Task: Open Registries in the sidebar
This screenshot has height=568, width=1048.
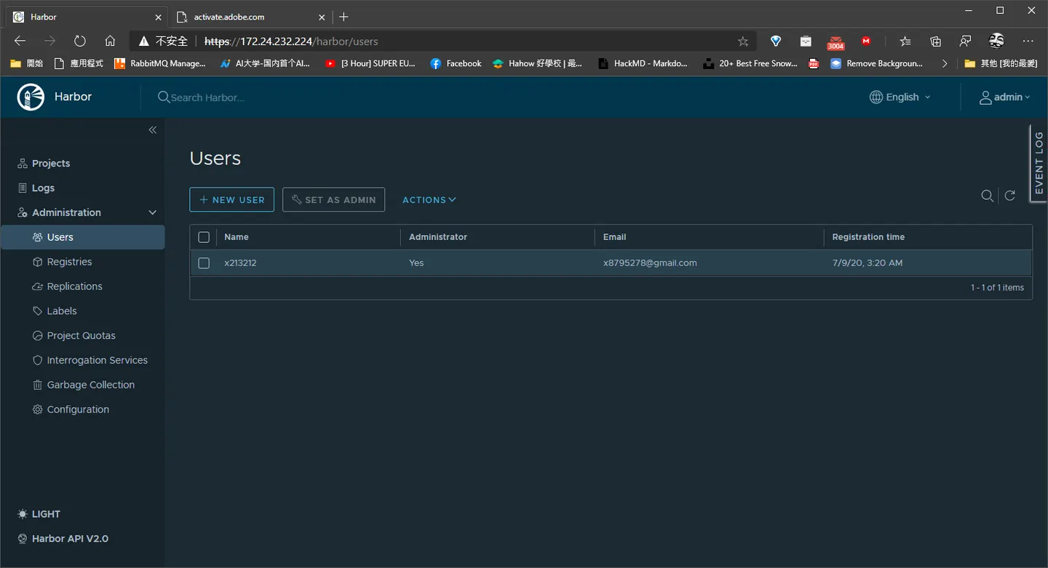Action: (69, 262)
